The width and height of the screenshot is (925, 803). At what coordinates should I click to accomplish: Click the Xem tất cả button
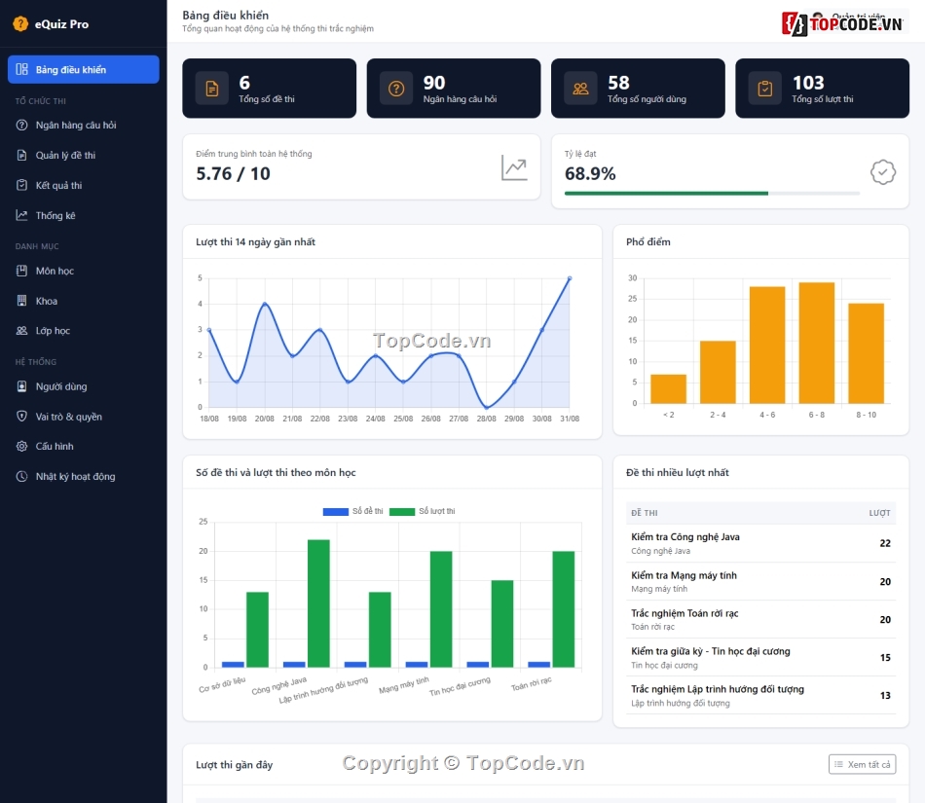pos(863,764)
